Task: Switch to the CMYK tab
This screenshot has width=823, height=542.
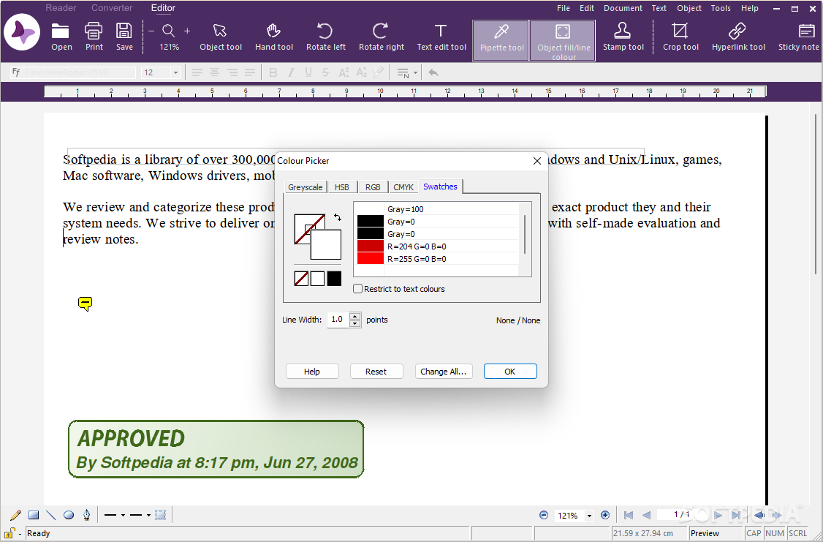Action: click(403, 187)
